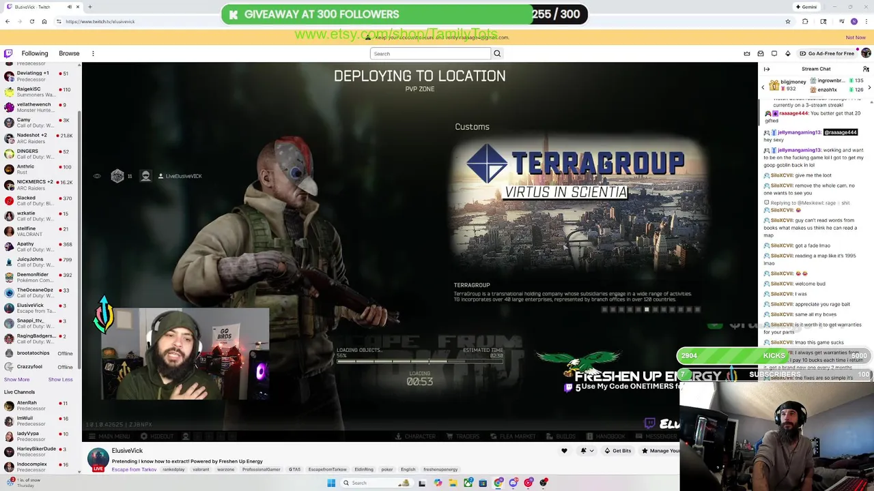The image size is (874, 491).
Task: Open Escape from Tarkov category link
Action: tap(134, 470)
